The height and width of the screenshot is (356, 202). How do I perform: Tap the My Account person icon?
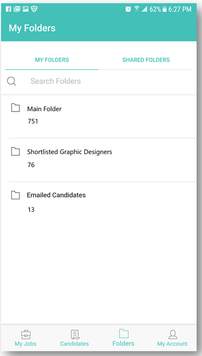[x=173, y=334]
